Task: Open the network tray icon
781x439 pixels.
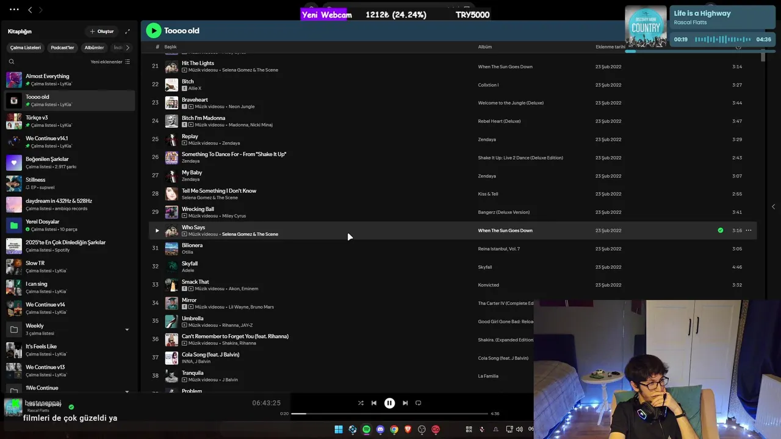Action: pyautogui.click(x=509, y=429)
